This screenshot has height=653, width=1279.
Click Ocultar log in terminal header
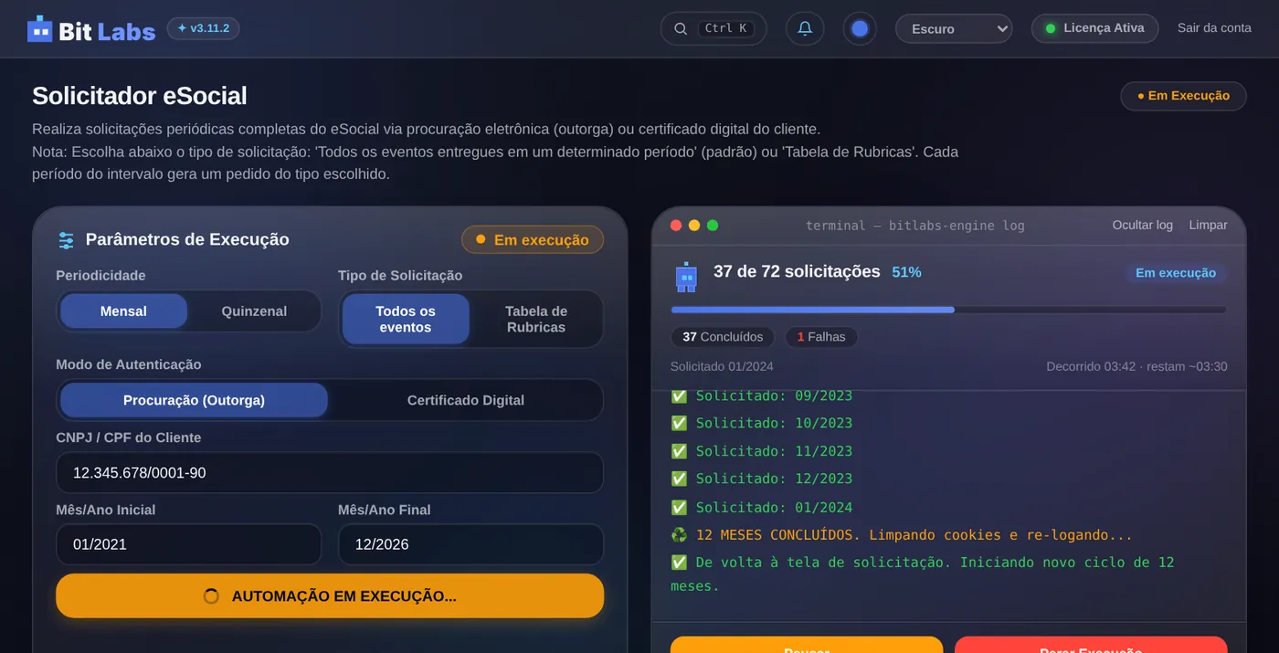[x=1142, y=226]
